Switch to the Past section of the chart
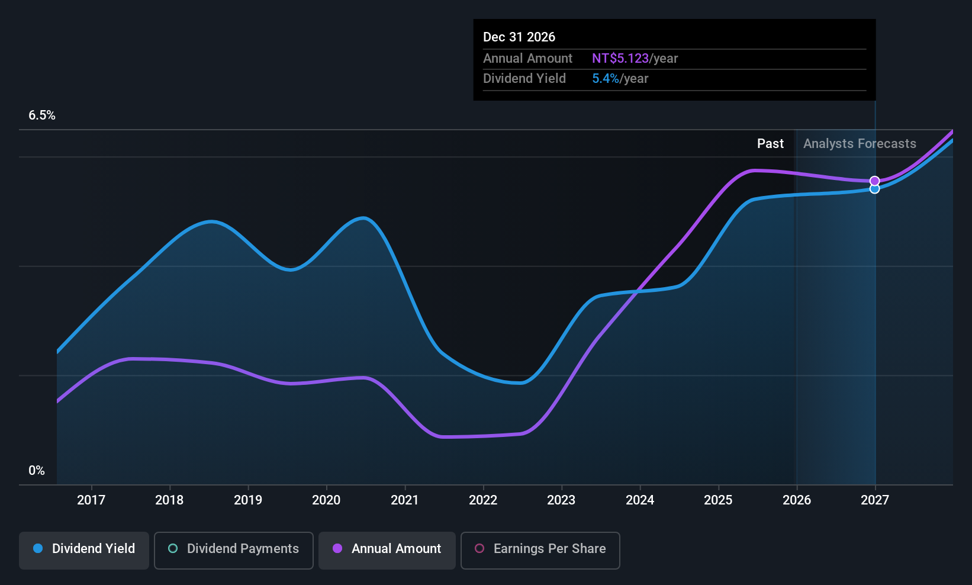 pos(770,143)
